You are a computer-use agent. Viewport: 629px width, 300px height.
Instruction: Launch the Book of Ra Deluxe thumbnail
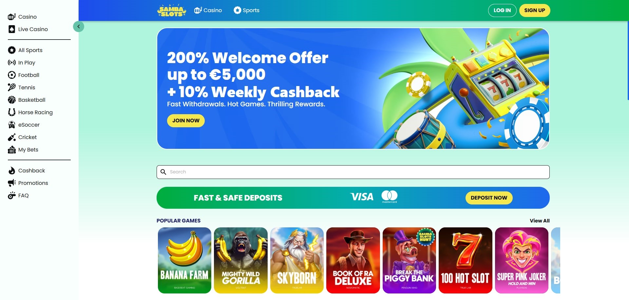coord(353,260)
